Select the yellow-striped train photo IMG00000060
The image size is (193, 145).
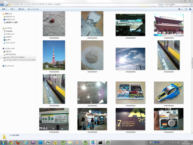pyautogui.click(x=54, y=89)
